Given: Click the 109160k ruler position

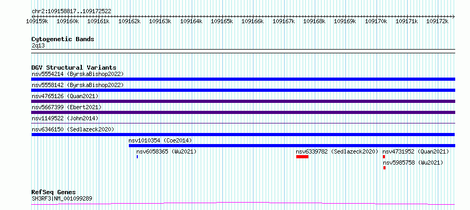Looking at the screenshot, I should 68,21.
